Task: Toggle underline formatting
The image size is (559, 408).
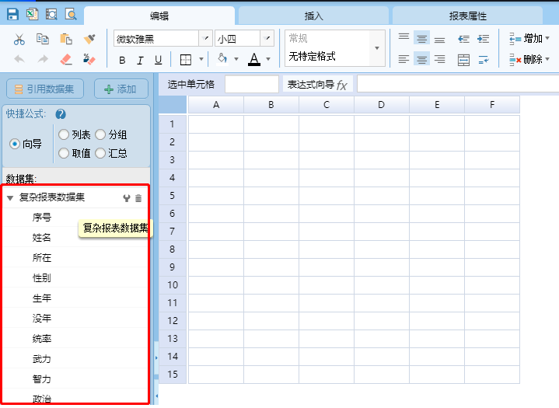Action: coord(159,60)
